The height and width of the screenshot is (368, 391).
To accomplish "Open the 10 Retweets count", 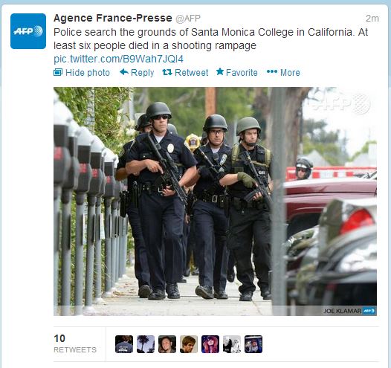I will 75,343.
